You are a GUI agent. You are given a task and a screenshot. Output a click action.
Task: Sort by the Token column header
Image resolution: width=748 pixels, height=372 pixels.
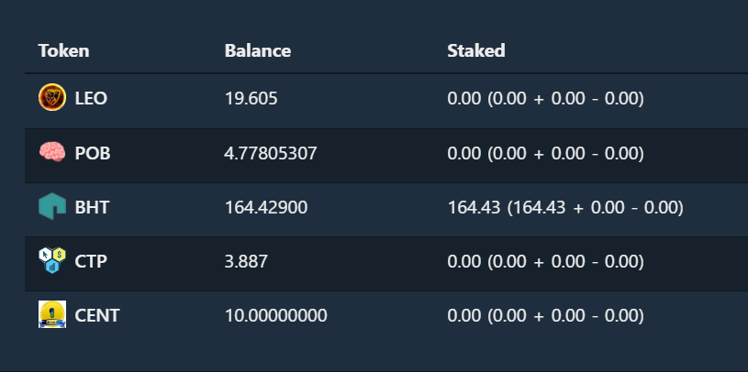[x=63, y=50]
